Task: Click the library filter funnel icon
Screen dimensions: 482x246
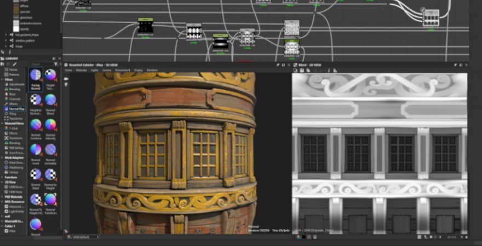Action: tap(56, 64)
